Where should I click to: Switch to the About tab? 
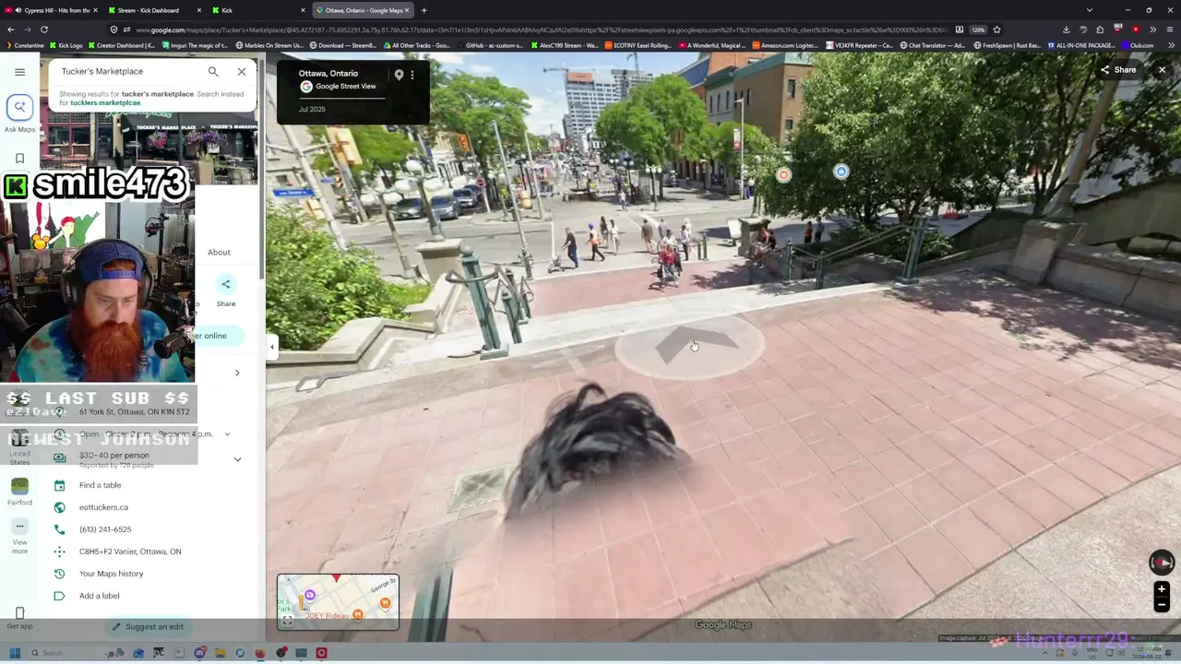[x=219, y=252]
